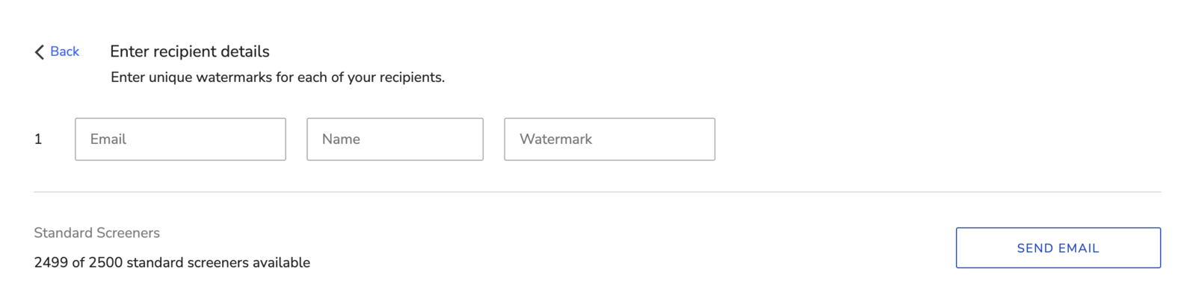Enter the recipient's email address box
Screen dimensions: 1196x299
point(180,139)
